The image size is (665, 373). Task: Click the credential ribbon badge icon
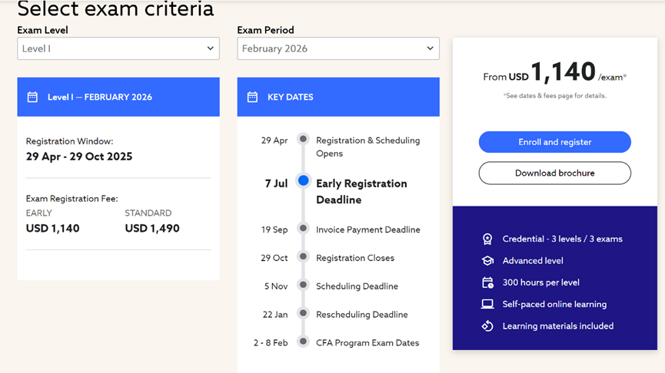coord(487,239)
